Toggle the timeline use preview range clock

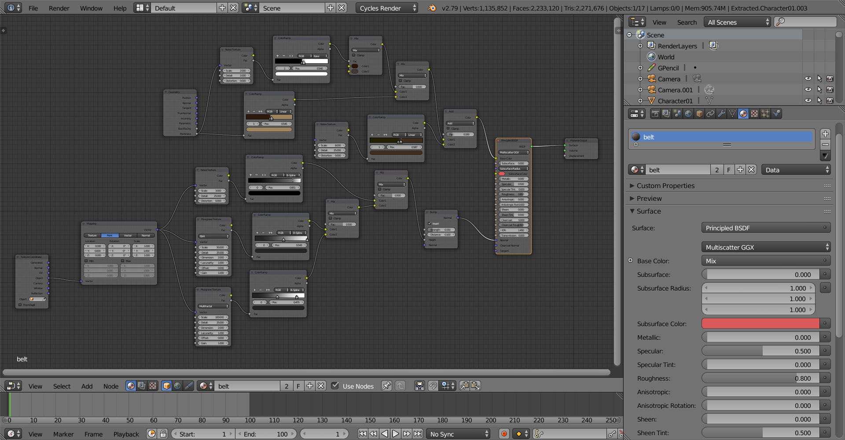click(151, 434)
